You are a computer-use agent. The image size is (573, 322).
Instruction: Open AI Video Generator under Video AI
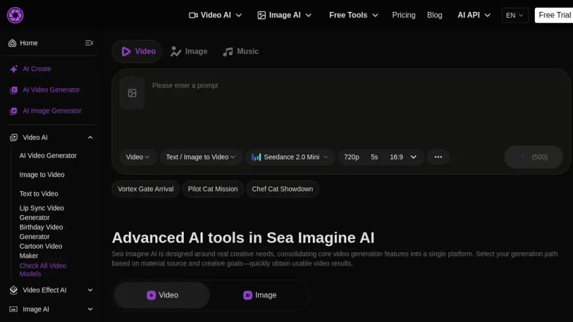point(48,156)
